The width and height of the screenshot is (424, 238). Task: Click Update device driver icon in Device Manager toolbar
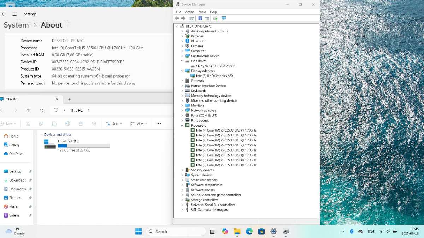[215, 18]
